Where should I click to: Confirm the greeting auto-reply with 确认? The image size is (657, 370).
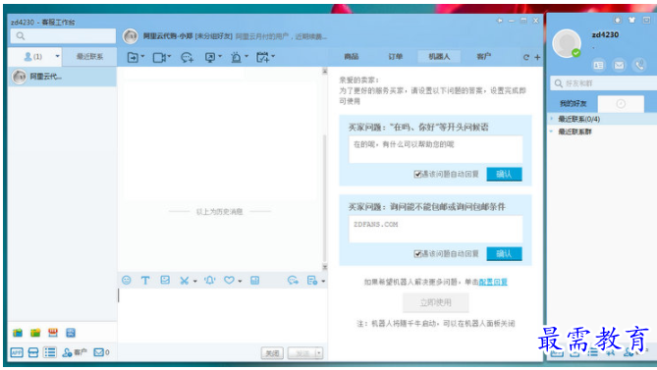[504, 174]
